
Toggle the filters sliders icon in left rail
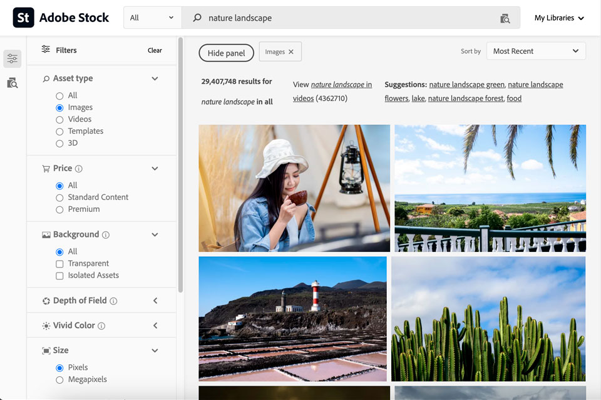tap(13, 59)
